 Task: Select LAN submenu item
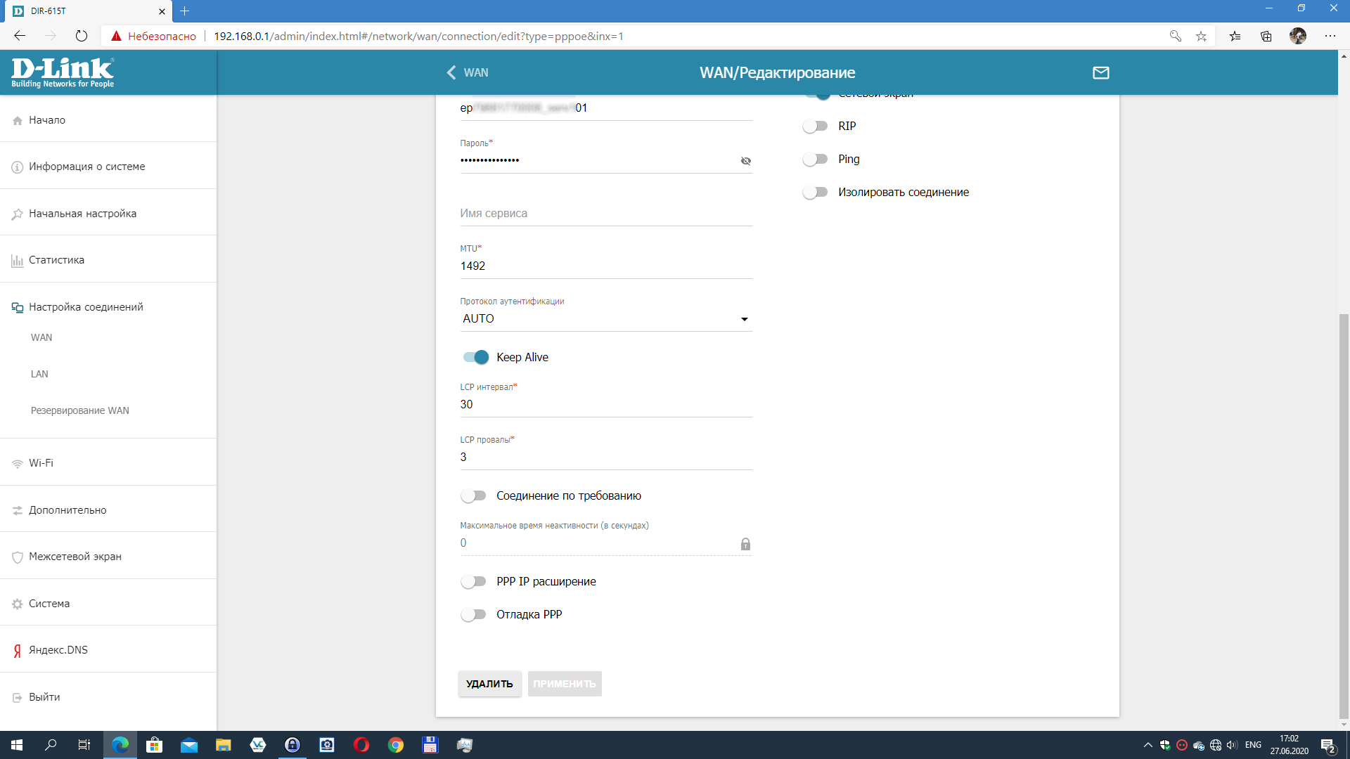tap(39, 374)
